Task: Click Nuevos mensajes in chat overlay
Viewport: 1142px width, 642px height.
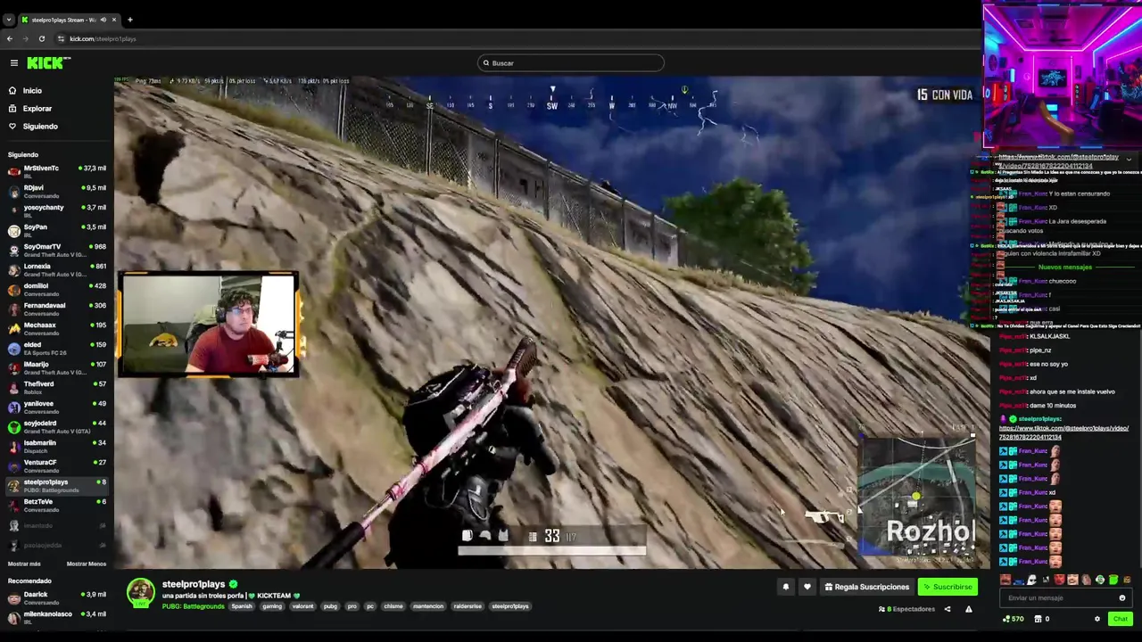Action: tap(1064, 267)
